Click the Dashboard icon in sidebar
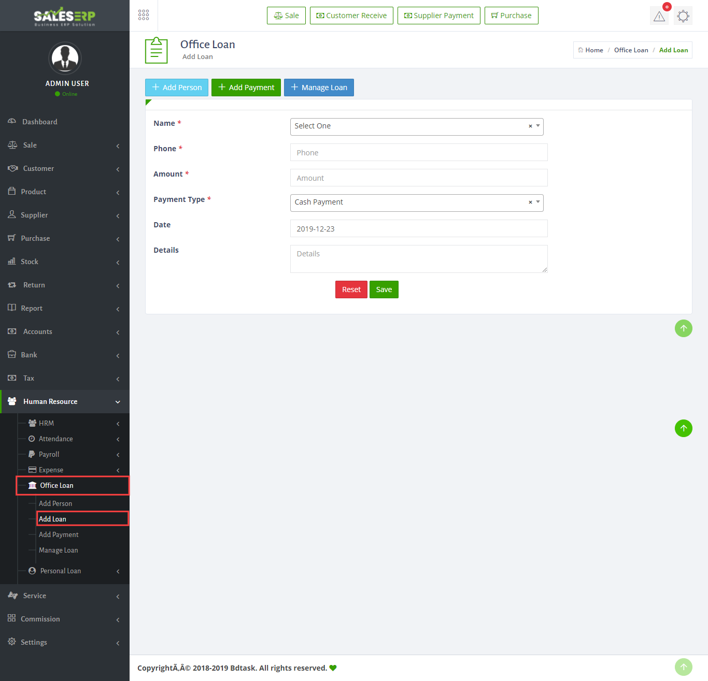 (x=12, y=122)
